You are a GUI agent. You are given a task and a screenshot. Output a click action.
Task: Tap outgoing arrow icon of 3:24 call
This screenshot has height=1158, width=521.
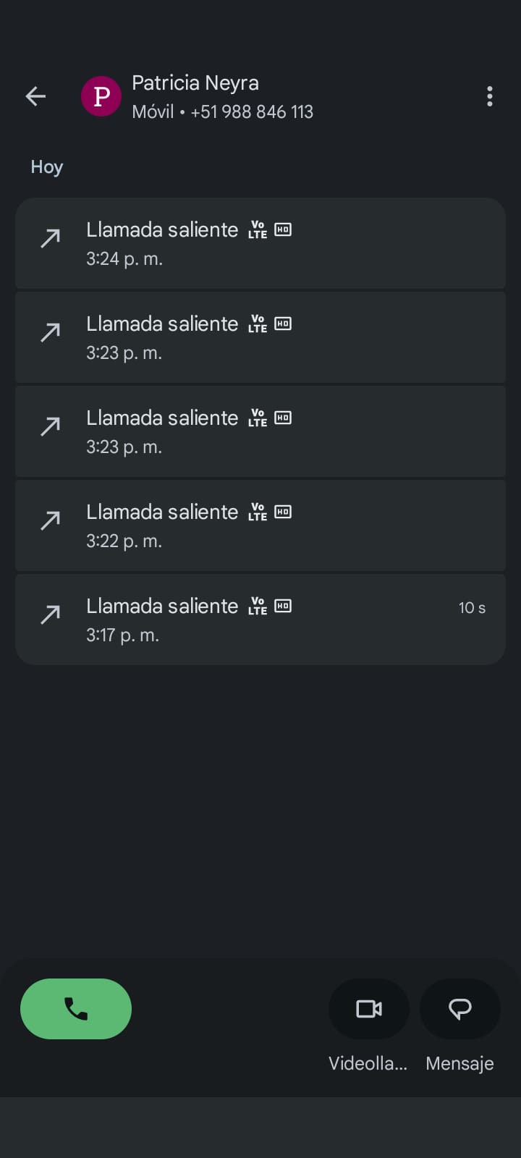click(51, 238)
